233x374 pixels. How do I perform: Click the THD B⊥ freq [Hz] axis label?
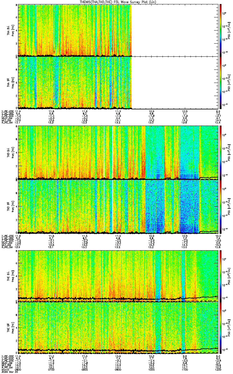click(x=13, y=153)
